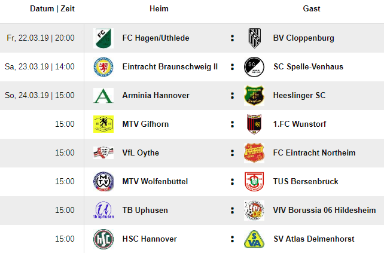Select the 1.FC Wunstorf red-black crest
This screenshot has height=253, width=384.
(254, 124)
